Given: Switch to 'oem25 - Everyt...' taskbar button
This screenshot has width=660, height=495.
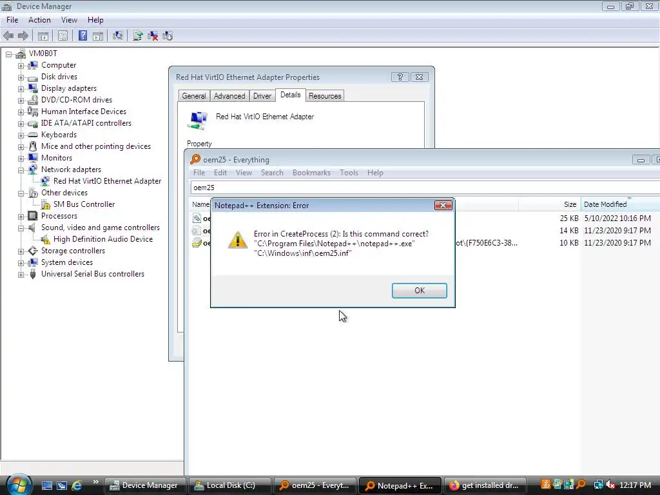Looking at the screenshot, I should pos(315,485).
